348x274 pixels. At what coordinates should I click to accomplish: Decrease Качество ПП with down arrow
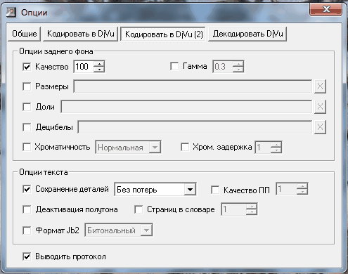click(302, 192)
